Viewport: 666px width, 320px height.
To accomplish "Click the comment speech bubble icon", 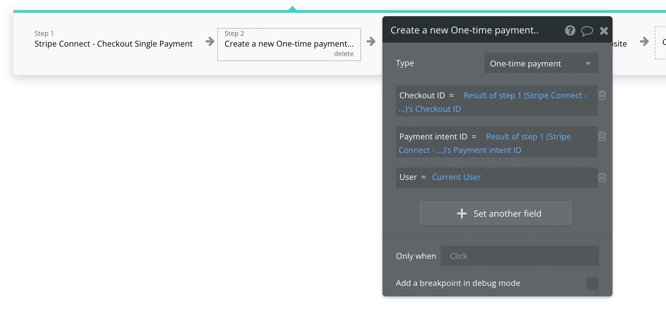I will point(587,31).
